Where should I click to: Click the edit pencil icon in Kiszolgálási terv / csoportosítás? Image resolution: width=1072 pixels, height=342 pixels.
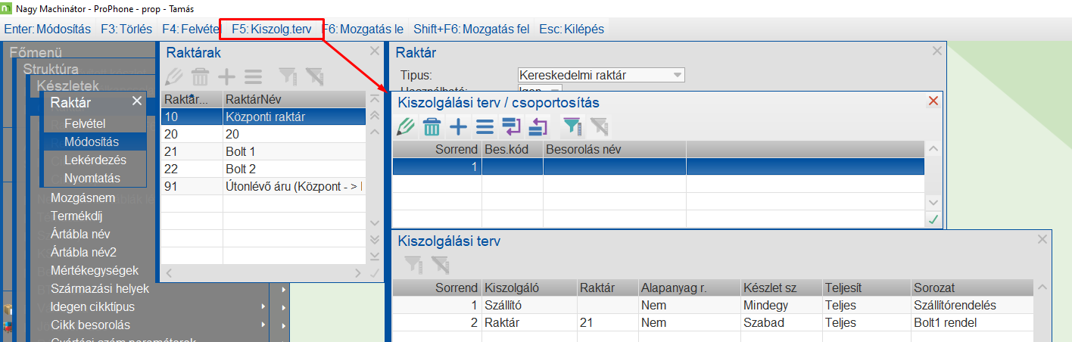click(x=406, y=126)
